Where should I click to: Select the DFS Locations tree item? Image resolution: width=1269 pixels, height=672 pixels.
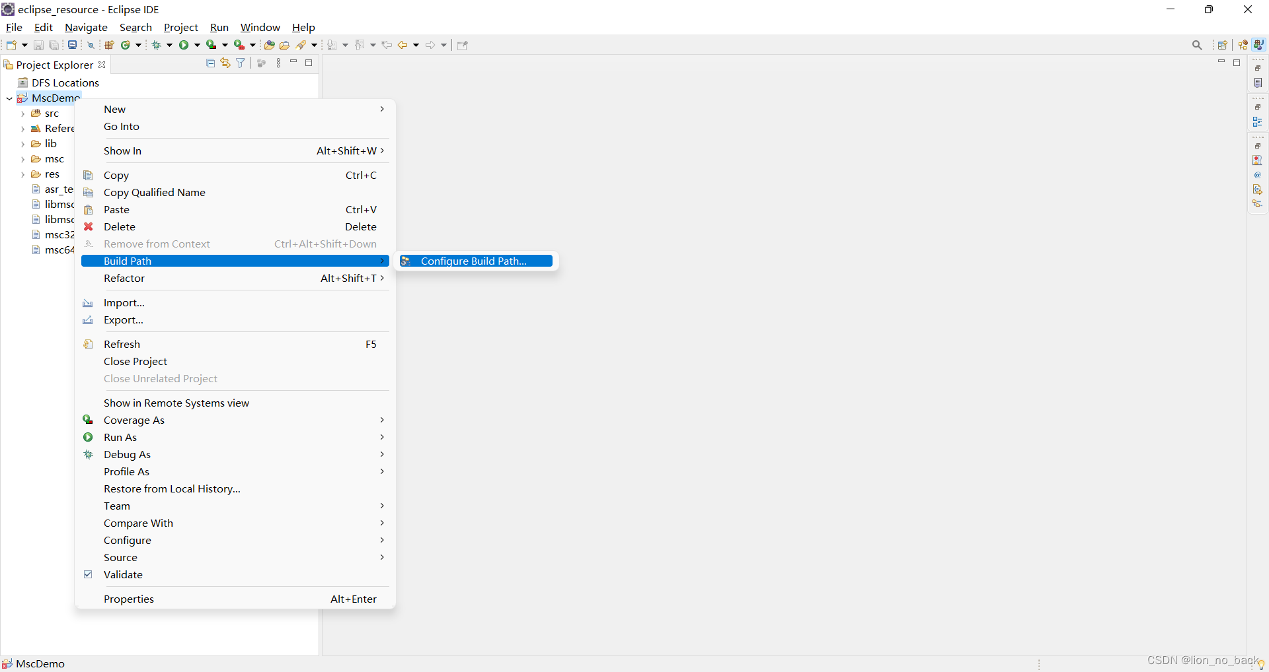58,83
